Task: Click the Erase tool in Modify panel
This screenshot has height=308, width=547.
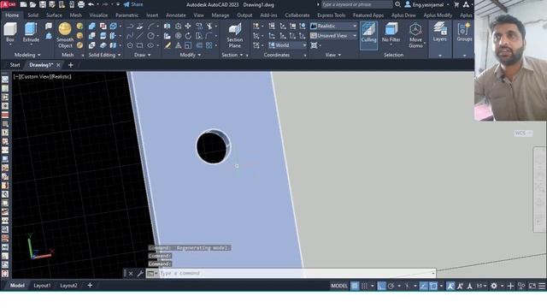Action: click(168, 45)
